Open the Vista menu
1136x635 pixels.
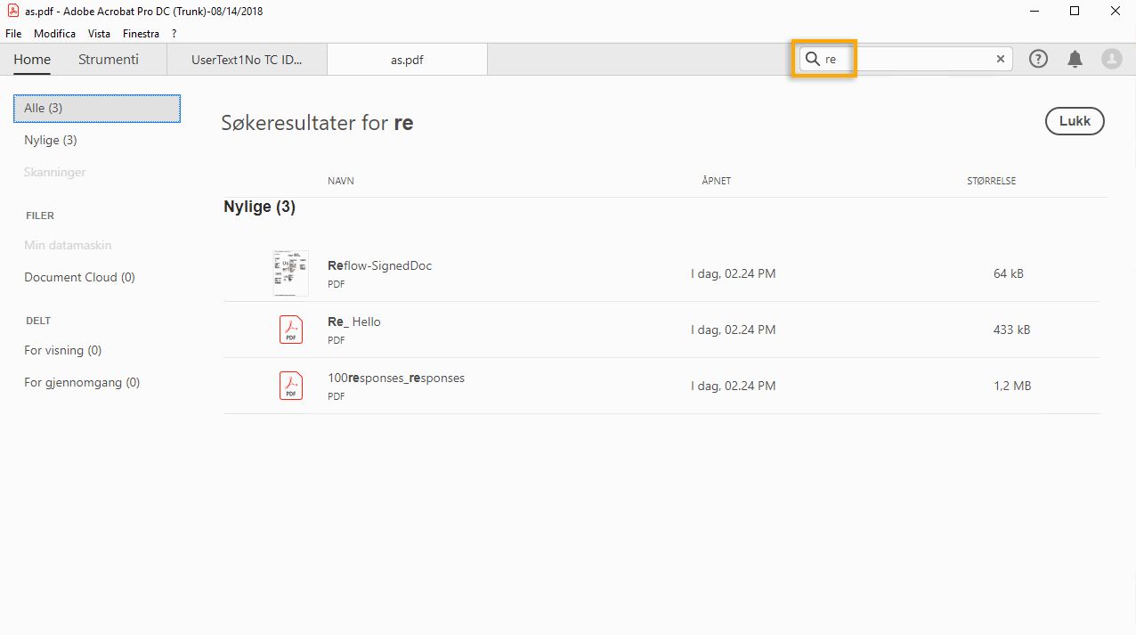100,34
